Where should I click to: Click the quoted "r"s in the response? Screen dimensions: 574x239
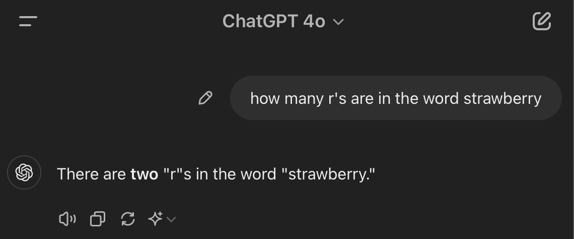point(177,174)
